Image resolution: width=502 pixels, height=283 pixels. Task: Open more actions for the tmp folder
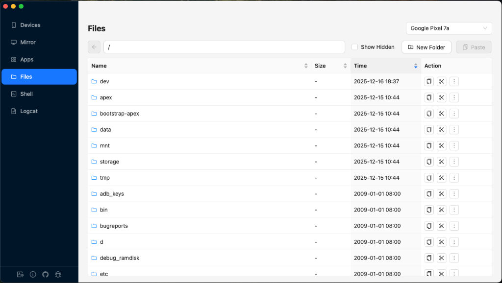click(x=454, y=178)
